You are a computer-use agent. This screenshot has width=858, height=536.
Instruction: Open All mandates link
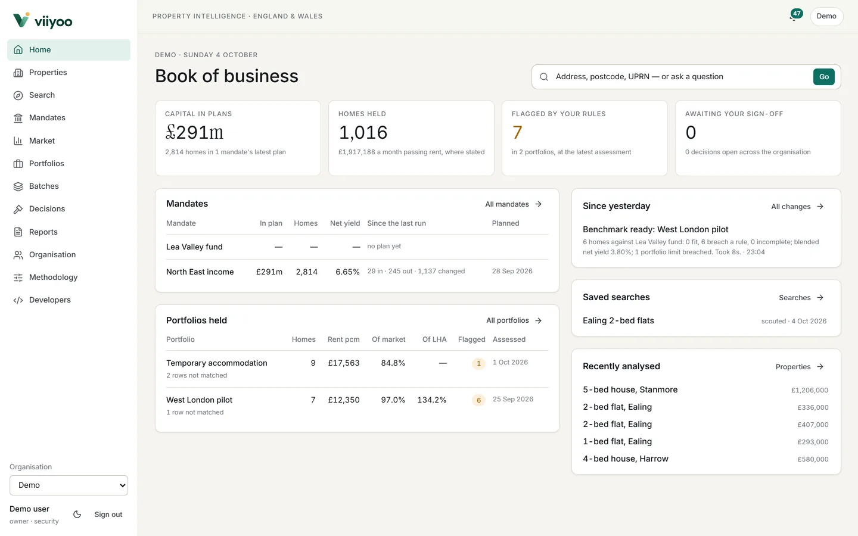pyautogui.click(x=514, y=204)
